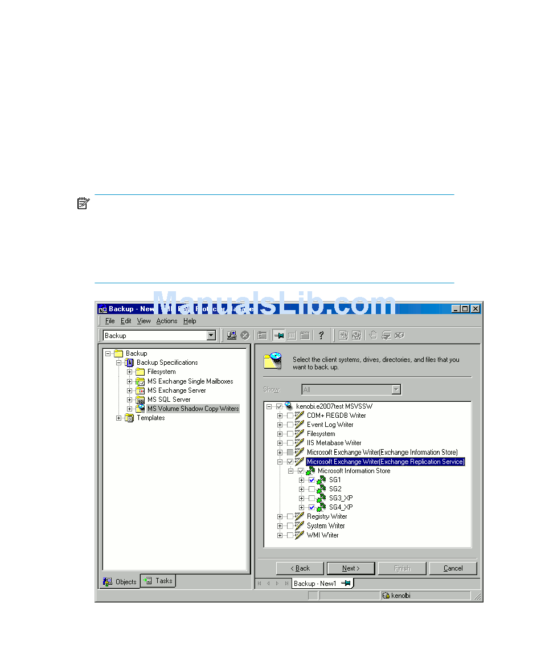Viewport: 541px width, 668px height.
Task: Click the Next button
Action: 350,568
